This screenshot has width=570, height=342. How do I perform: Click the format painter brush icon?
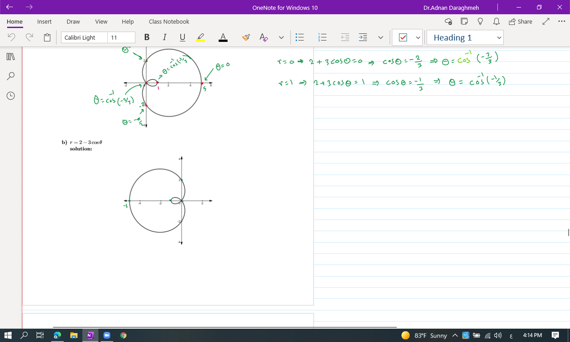click(246, 37)
